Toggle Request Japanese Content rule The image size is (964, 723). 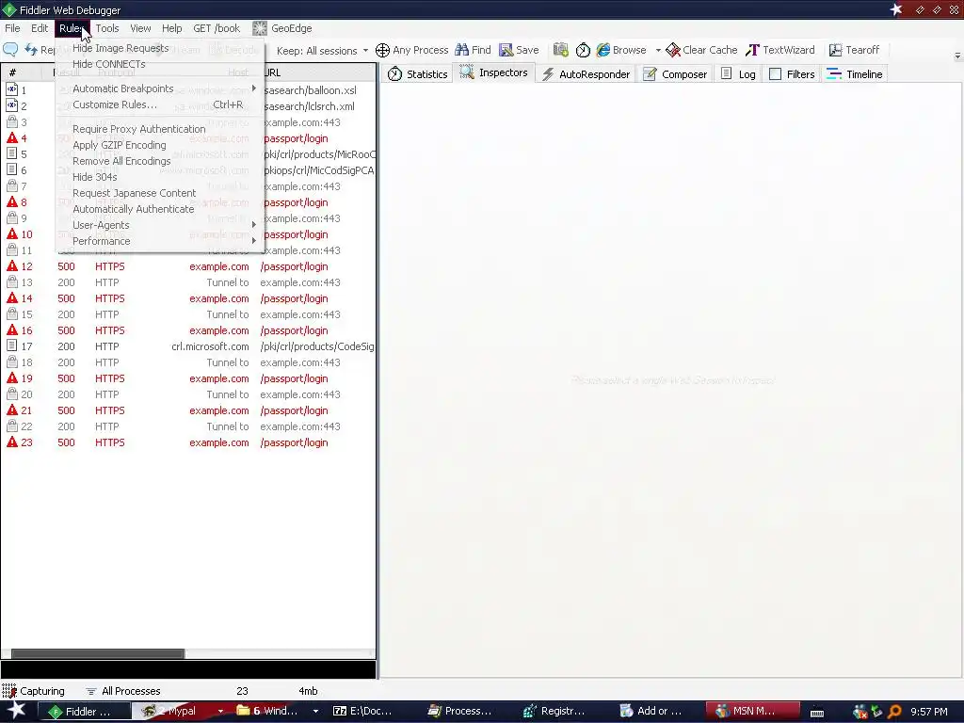(x=160, y=193)
